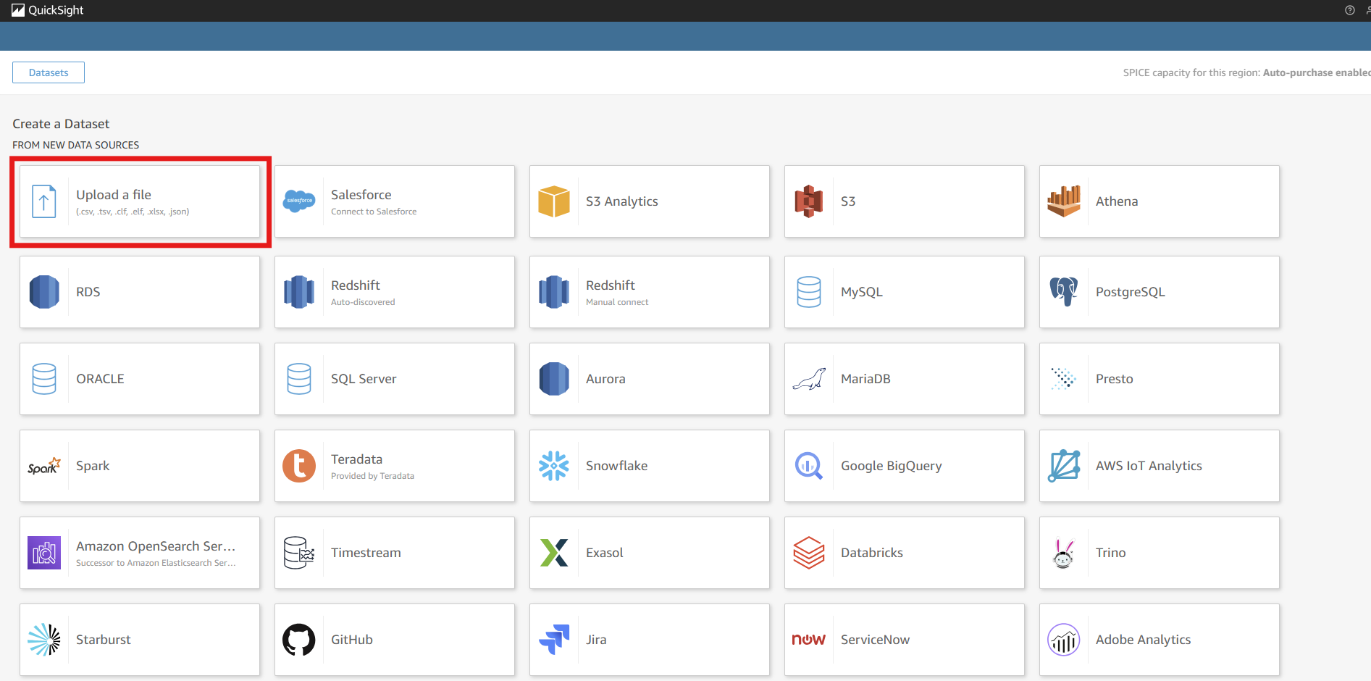Click the Presto dotted icon
The height and width of the screenshot is (681, 1371).
[x=1064, y=379]
